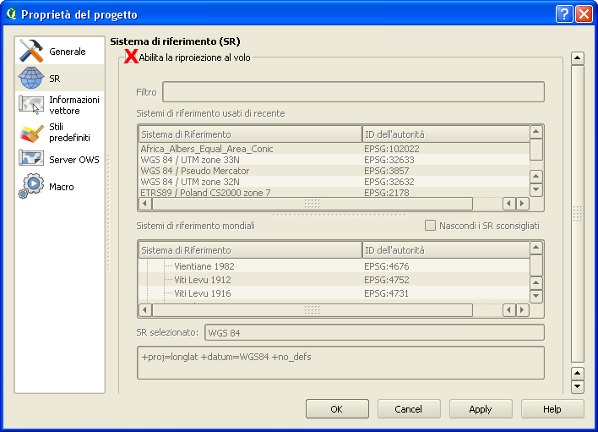Image resolution: width=598 pixels, height=432 pixels.
Task: Select the SR globe icon
Action: (x=31, y=79)
